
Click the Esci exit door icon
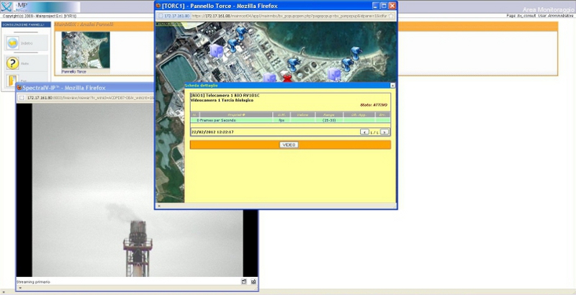[x=12, y=81]
